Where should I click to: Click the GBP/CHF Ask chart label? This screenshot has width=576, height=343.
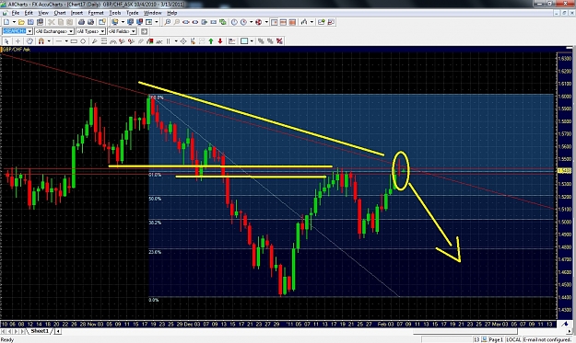coord(17,49)
